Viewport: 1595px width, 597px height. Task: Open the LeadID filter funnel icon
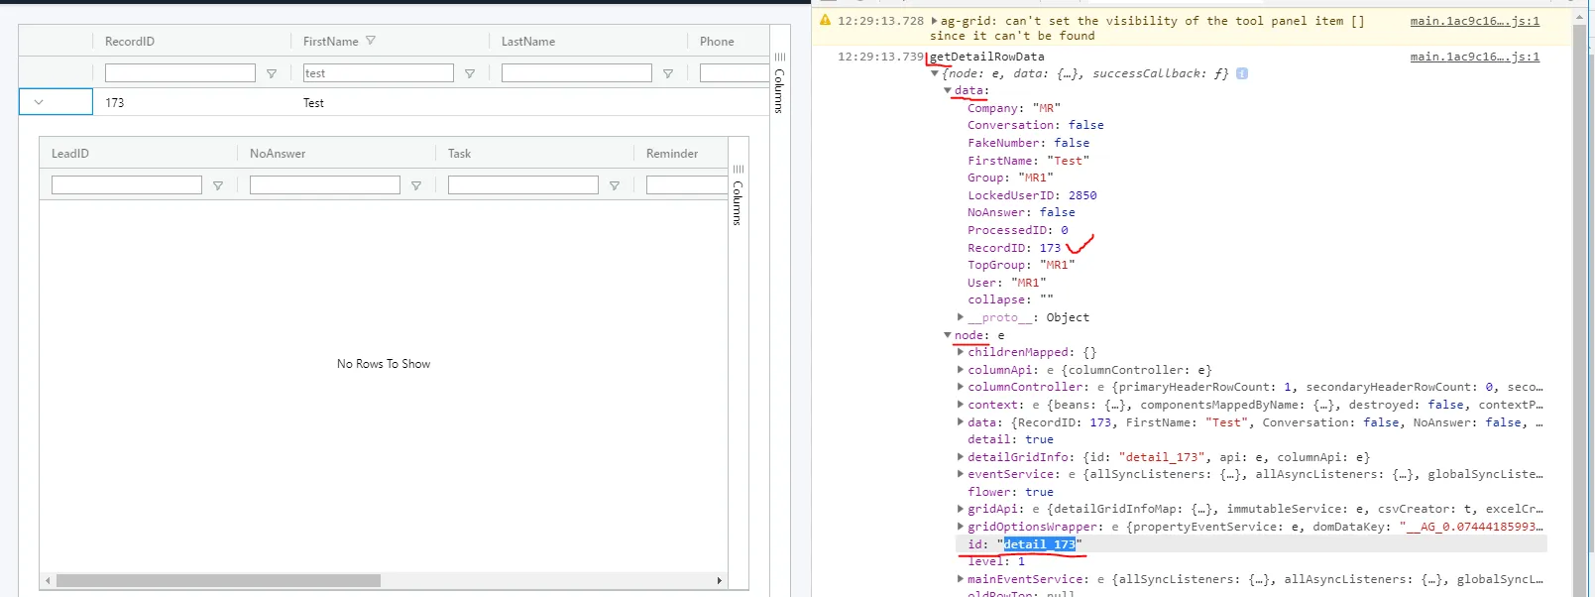click(218, 185)
